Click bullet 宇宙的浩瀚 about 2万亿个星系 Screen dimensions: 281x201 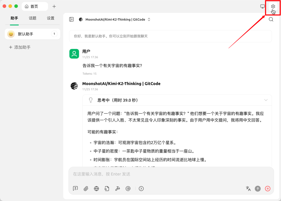click(x=135, y=143)
